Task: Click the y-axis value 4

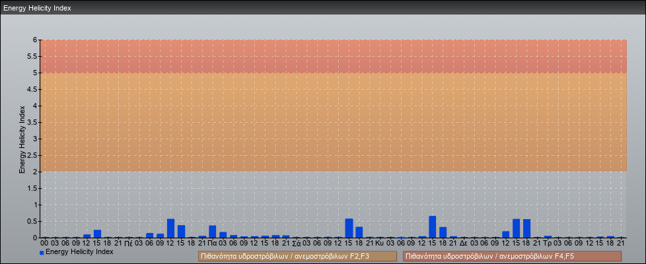Action: coord(36,106)
